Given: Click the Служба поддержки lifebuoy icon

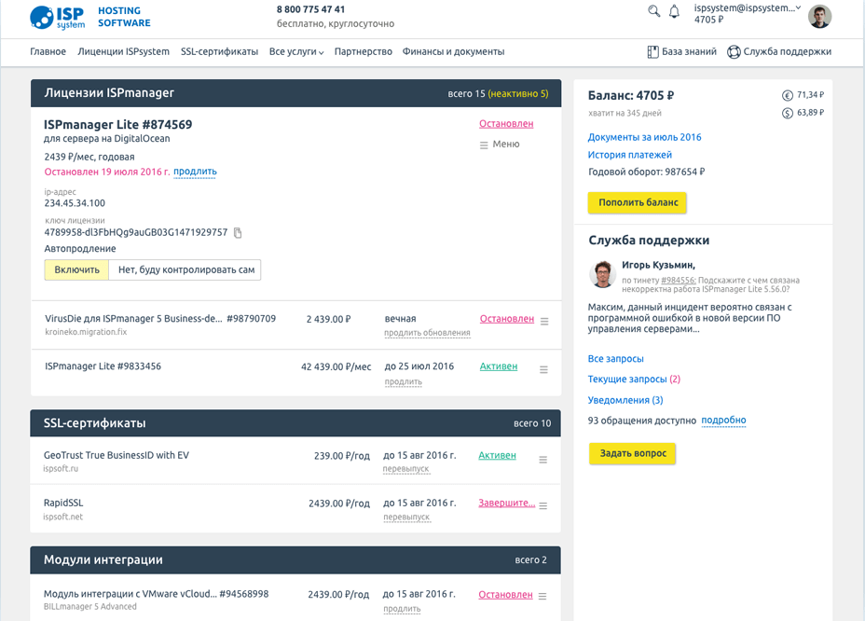Looking at the screenshot, I should [x=734, y=52].
